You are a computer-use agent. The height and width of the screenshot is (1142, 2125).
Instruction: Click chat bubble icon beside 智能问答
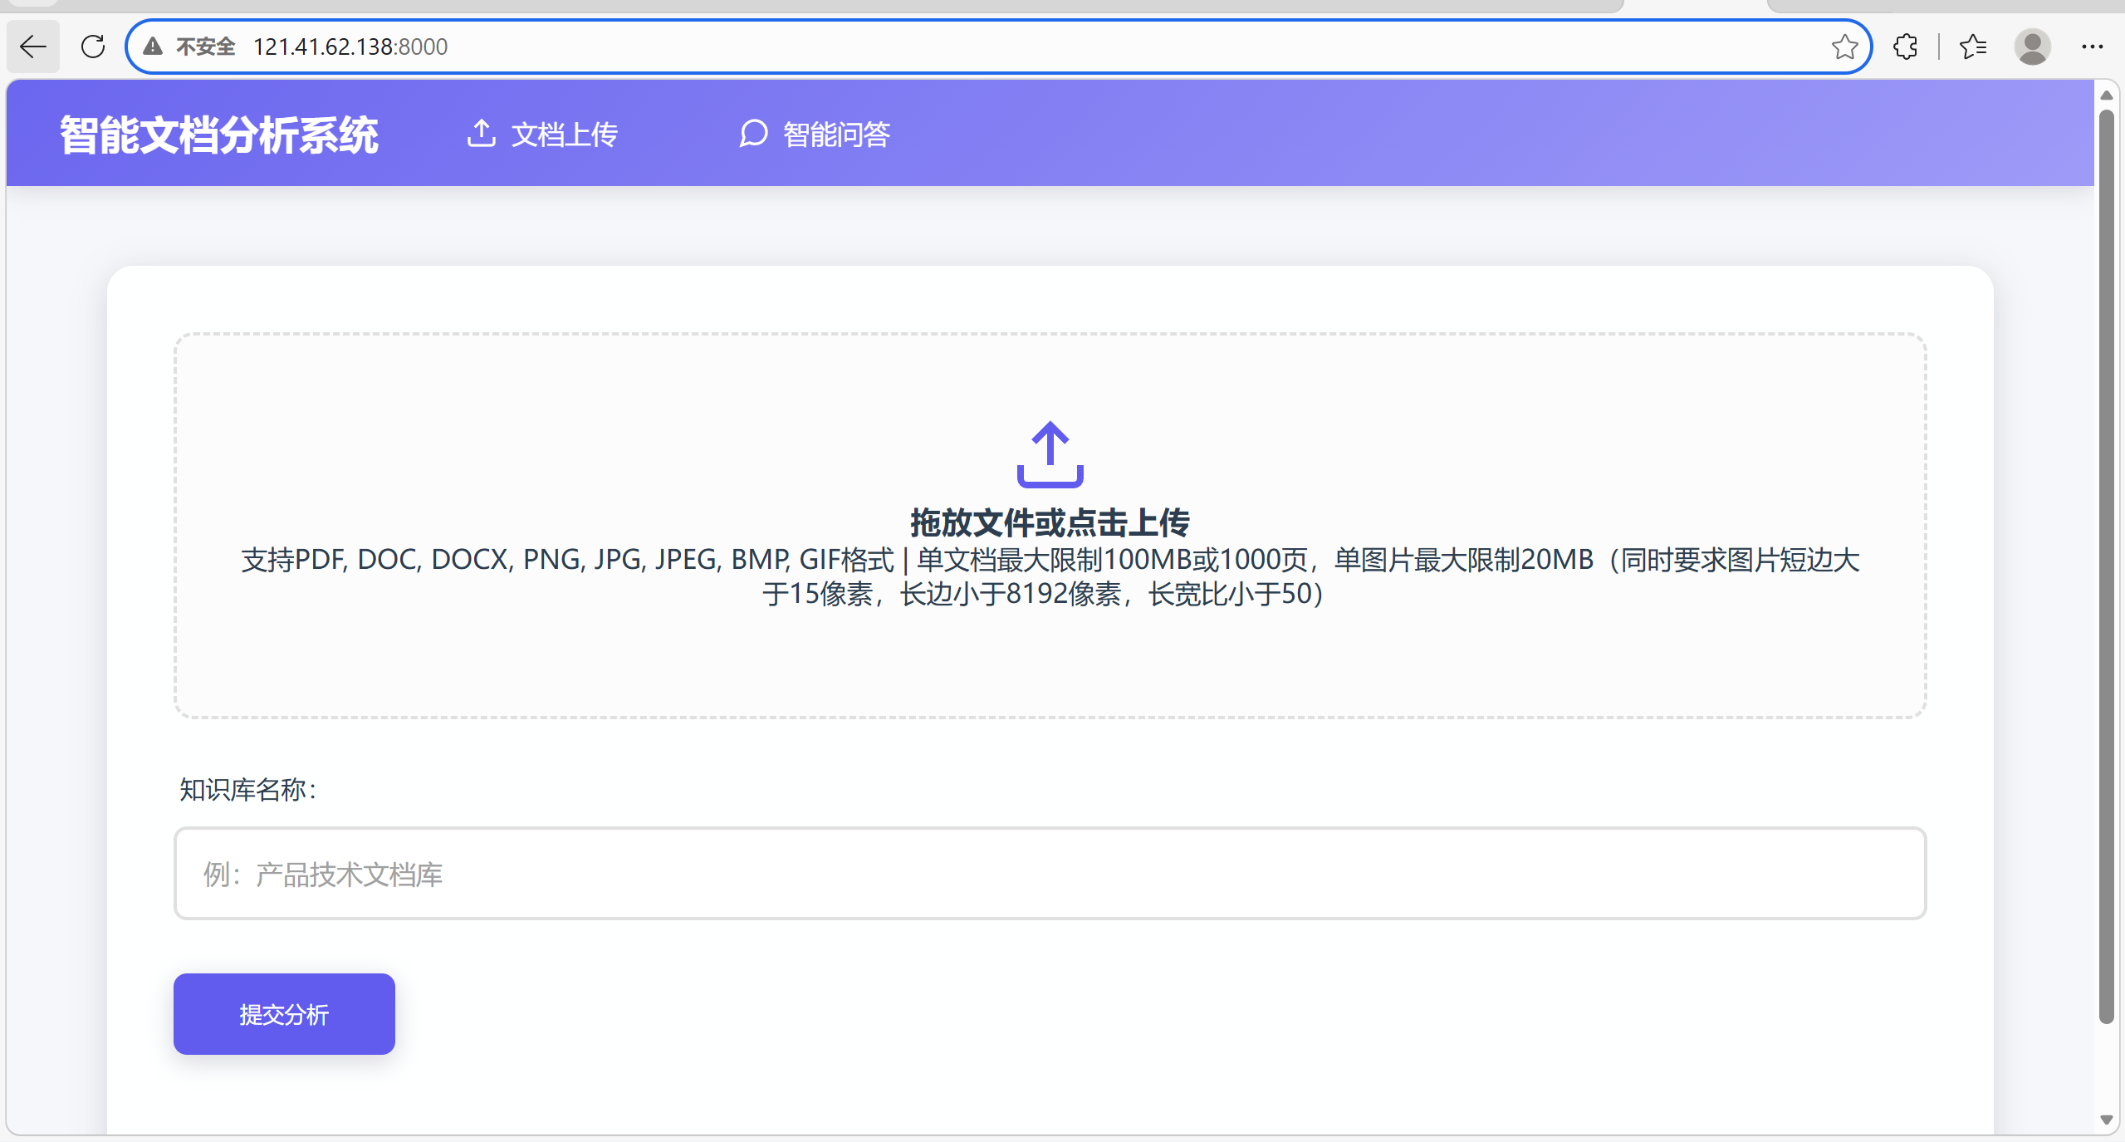(x=753, y=133)
